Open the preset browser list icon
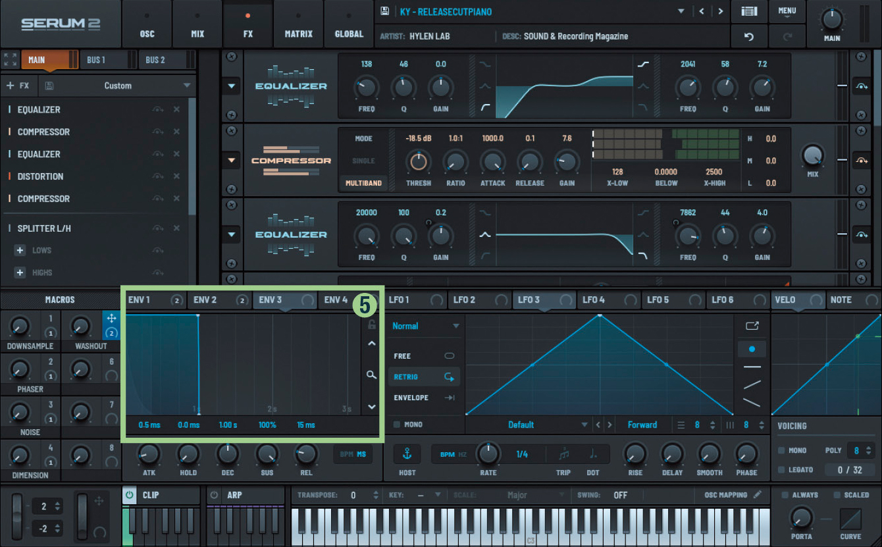 click(x=749, y=11)
